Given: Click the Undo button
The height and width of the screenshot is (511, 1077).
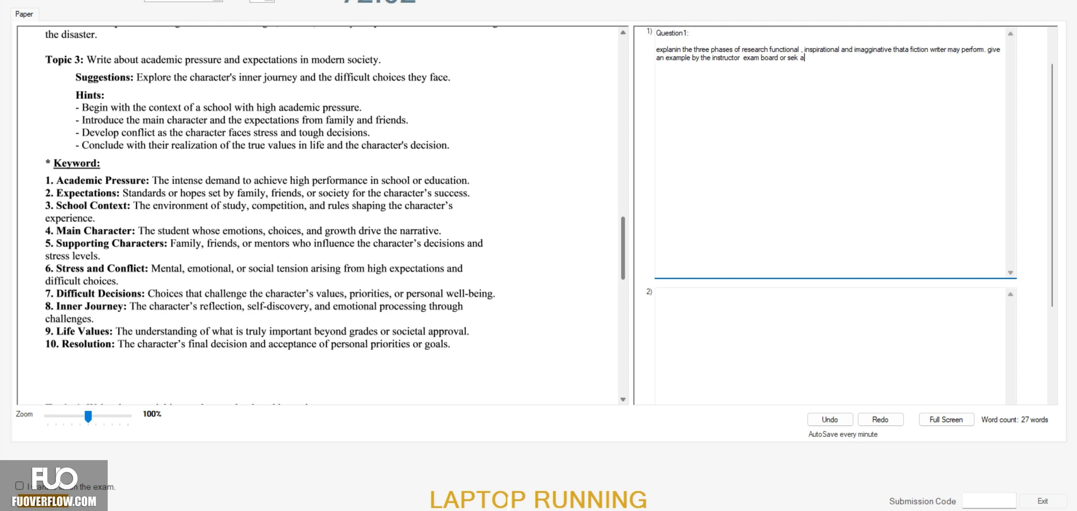Looking at the screenshot, I should click(830, 419).
